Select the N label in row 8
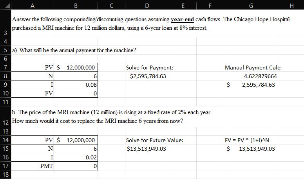 point(33,76)
